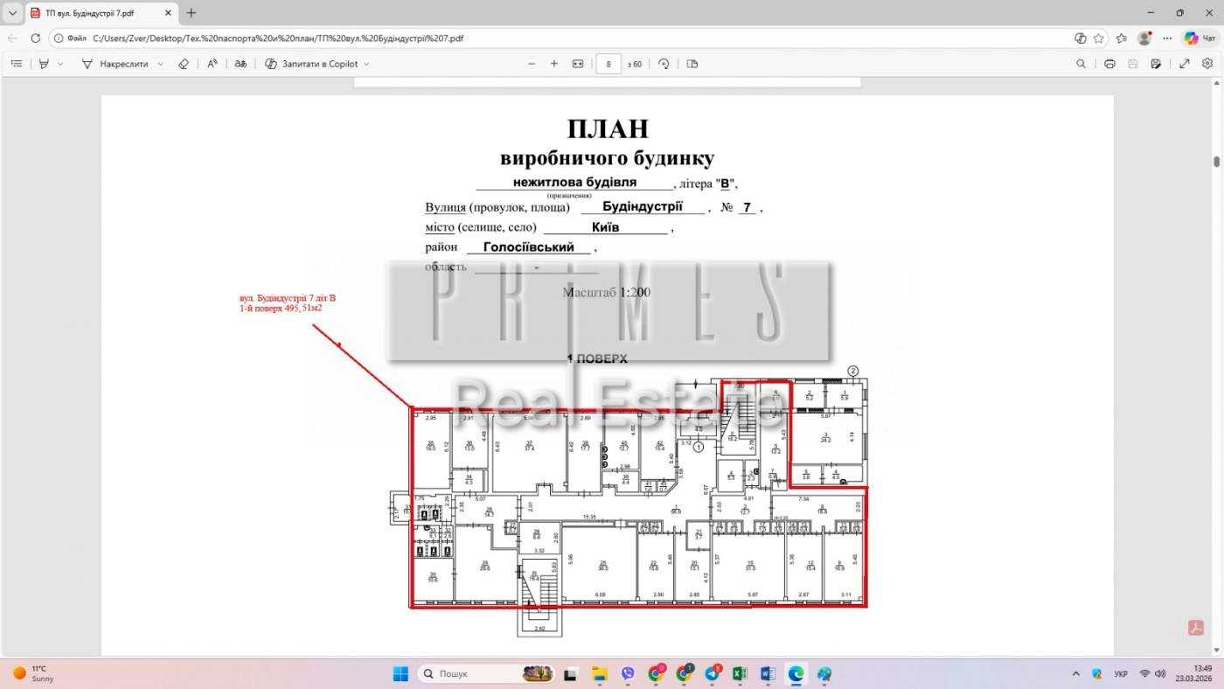Open a new browser tab
The height and width of the screenshot is (689, 1224).
click(191, 13)
